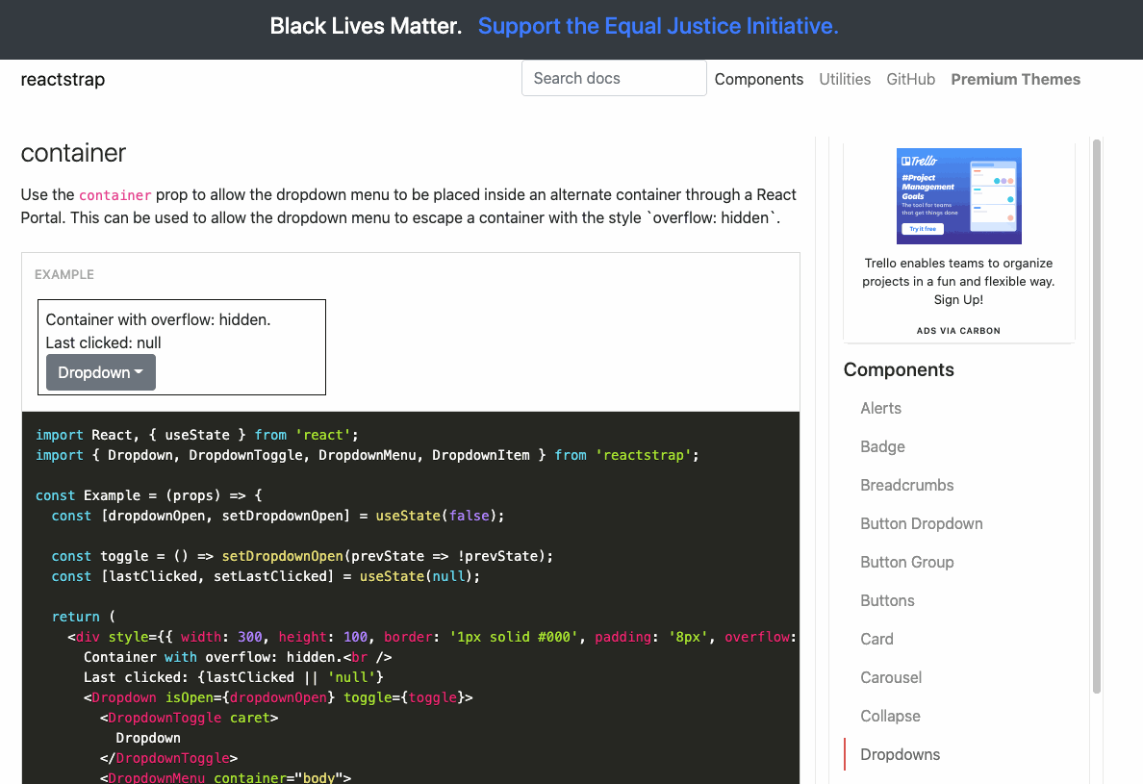
Task: Click Support the Equal Justice Initiative banner link
Action: 658,26
